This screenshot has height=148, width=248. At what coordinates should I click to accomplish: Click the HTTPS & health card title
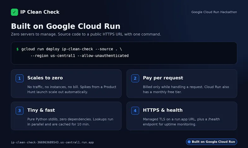[163, 110]
